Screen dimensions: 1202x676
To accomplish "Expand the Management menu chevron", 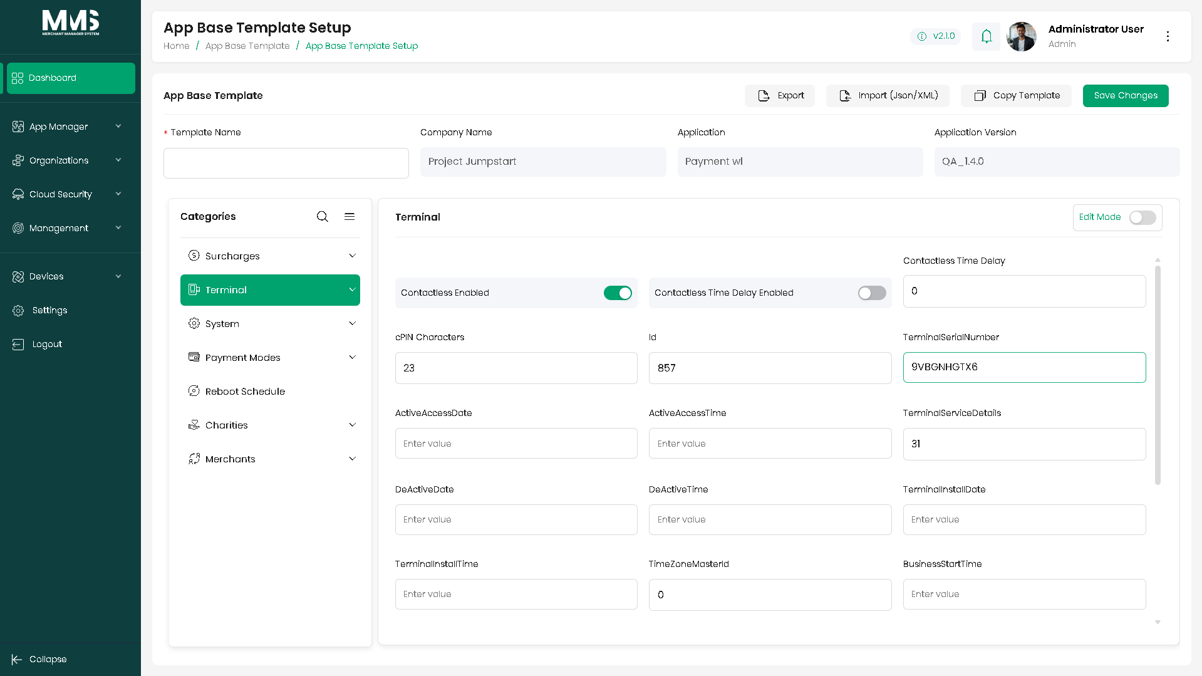I will [118, 228].
